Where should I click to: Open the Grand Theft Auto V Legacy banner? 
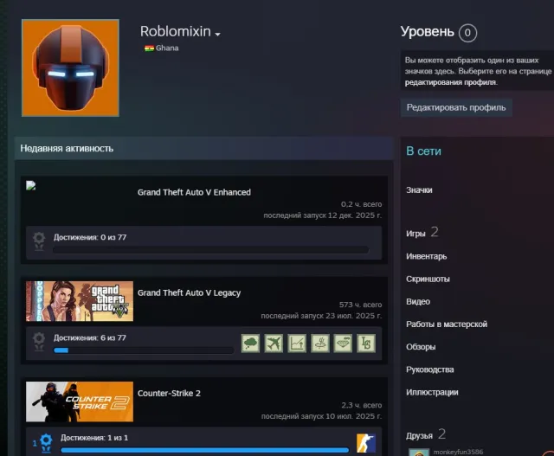pos(80,301)
